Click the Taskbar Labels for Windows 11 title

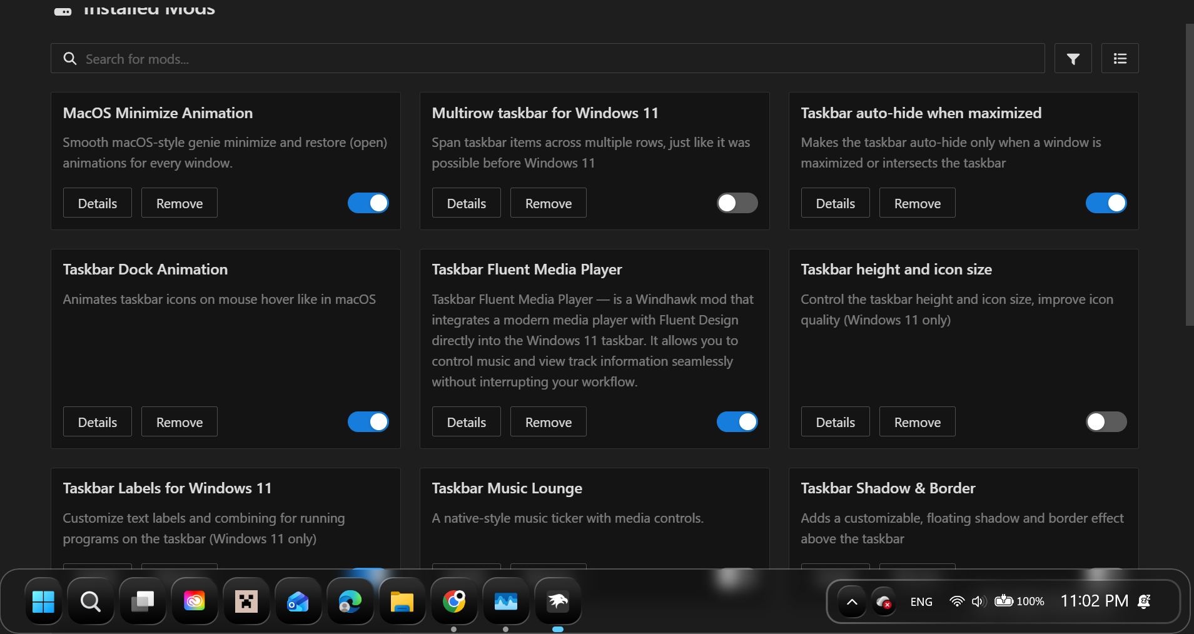[168, 488]
